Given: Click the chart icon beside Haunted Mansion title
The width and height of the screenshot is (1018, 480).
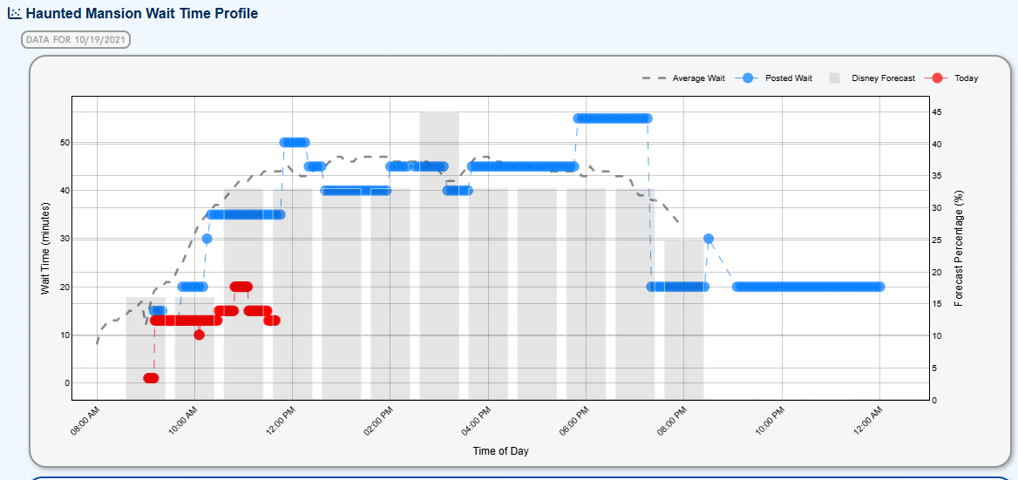Looking at the screenshot, I should coord(14,13).
